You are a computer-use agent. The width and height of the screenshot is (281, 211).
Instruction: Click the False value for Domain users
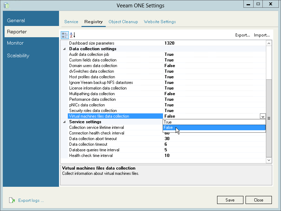click(x=170, y=66)
